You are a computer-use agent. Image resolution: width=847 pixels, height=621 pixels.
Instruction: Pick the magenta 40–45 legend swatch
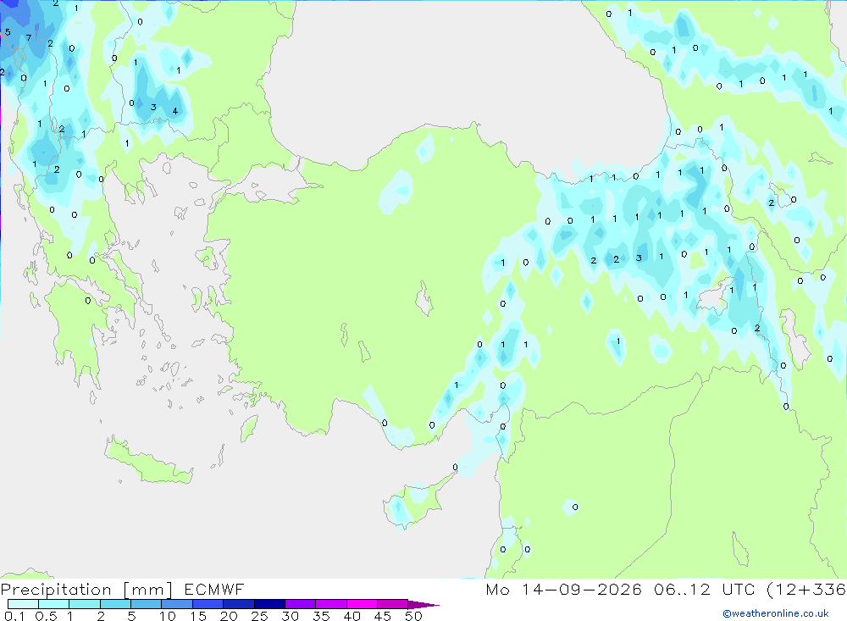tap(362, 604)
